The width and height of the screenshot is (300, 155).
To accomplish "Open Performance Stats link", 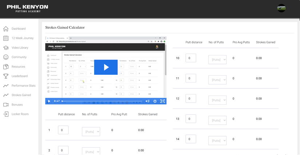I will [x=24, y=85].
